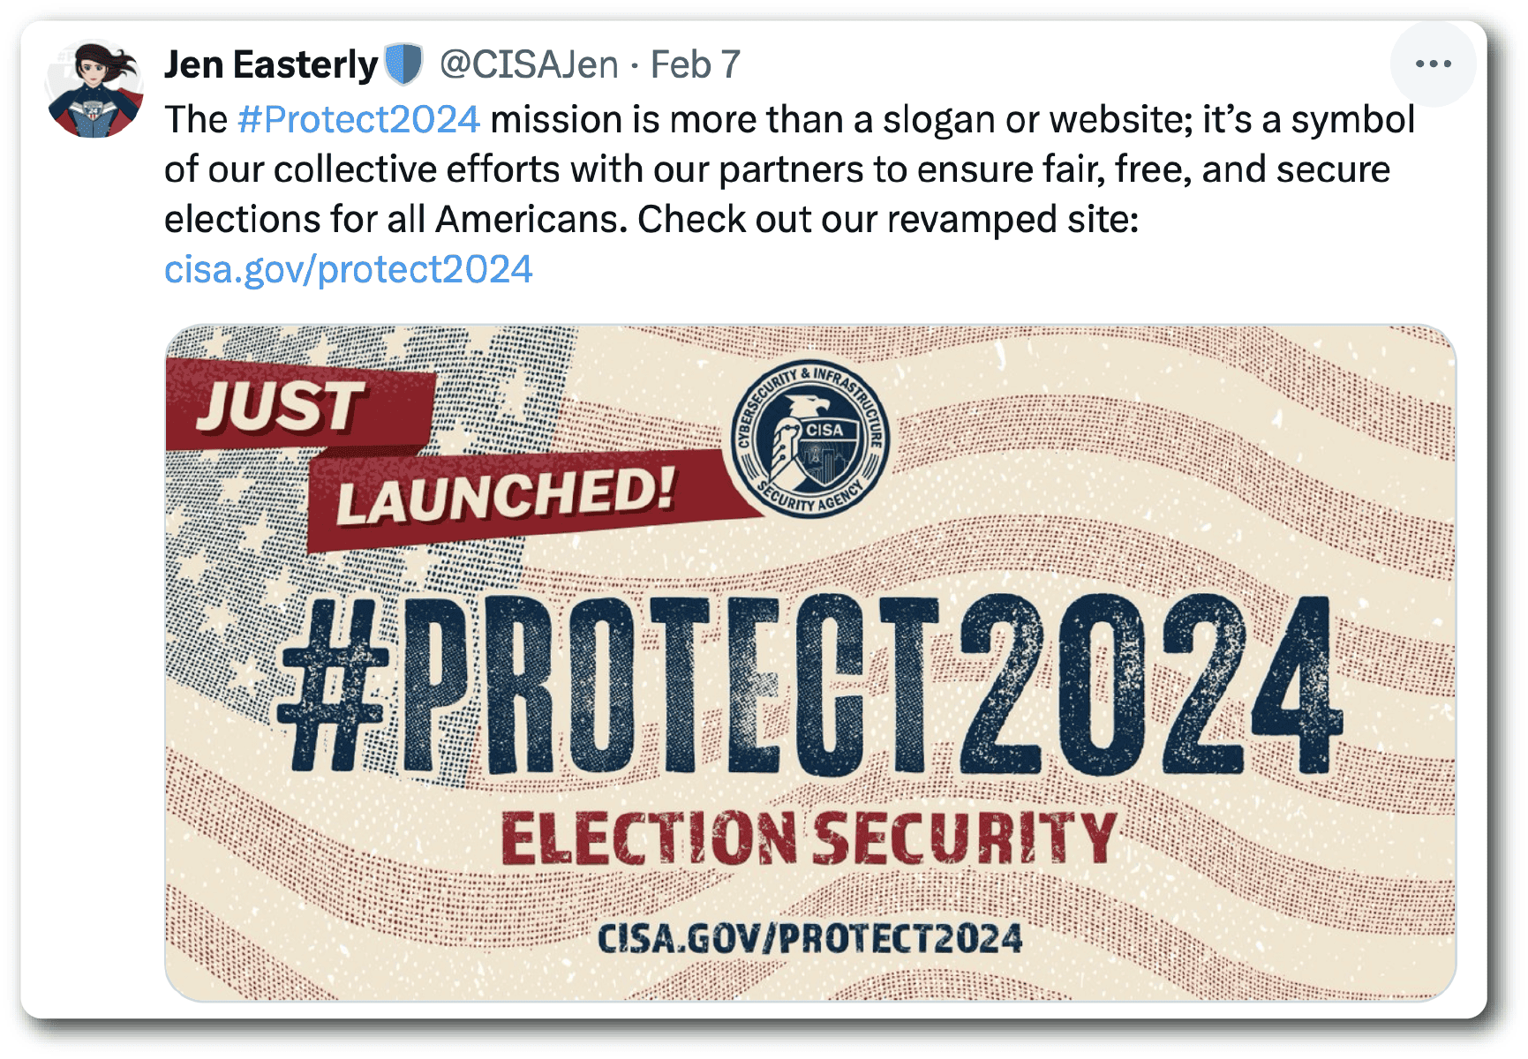This screenshot has height=1059, width=1528.
Task: Follow the blue cisa.gov/protect2024 link
Action: (x=349, y=269)
